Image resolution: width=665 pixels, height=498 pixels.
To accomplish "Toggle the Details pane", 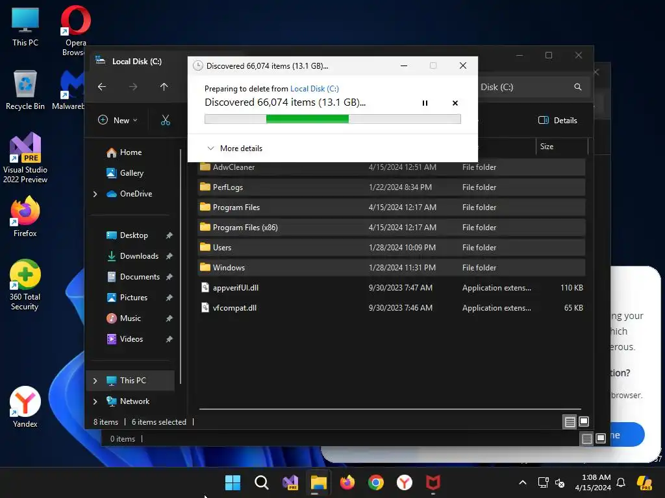I will click(558, 120).
